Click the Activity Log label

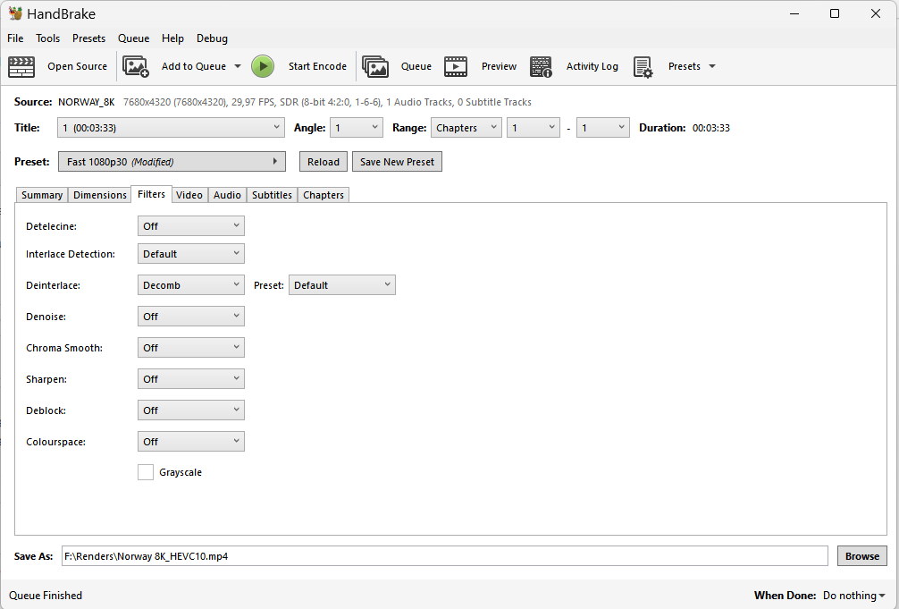pos(592,66)
